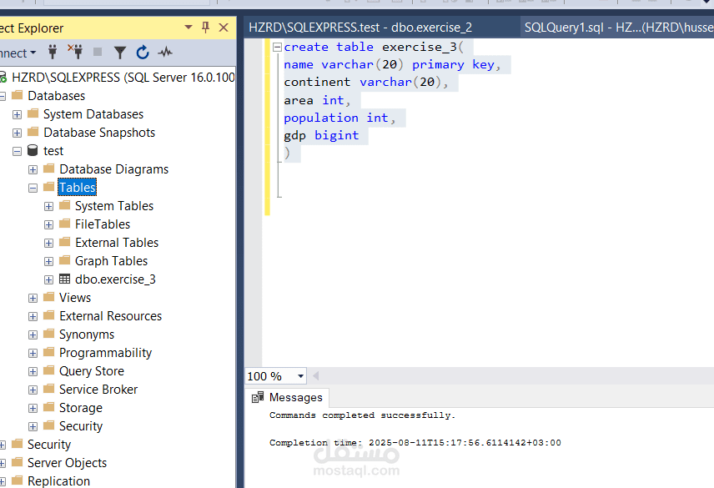Expand Synonyms folder

pos(33,335)
